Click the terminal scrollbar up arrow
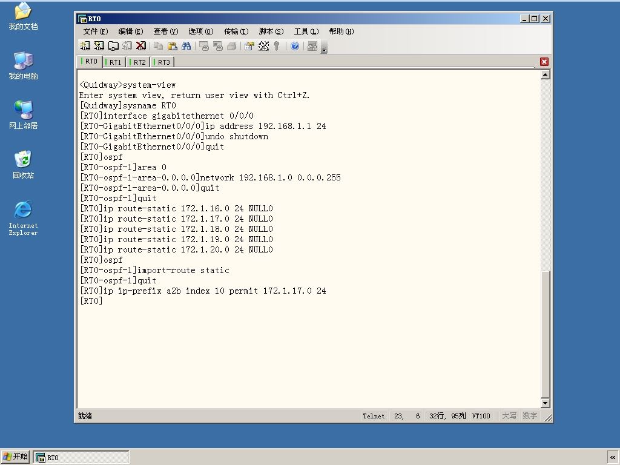620x465 pixels. [x=546, y=74]
